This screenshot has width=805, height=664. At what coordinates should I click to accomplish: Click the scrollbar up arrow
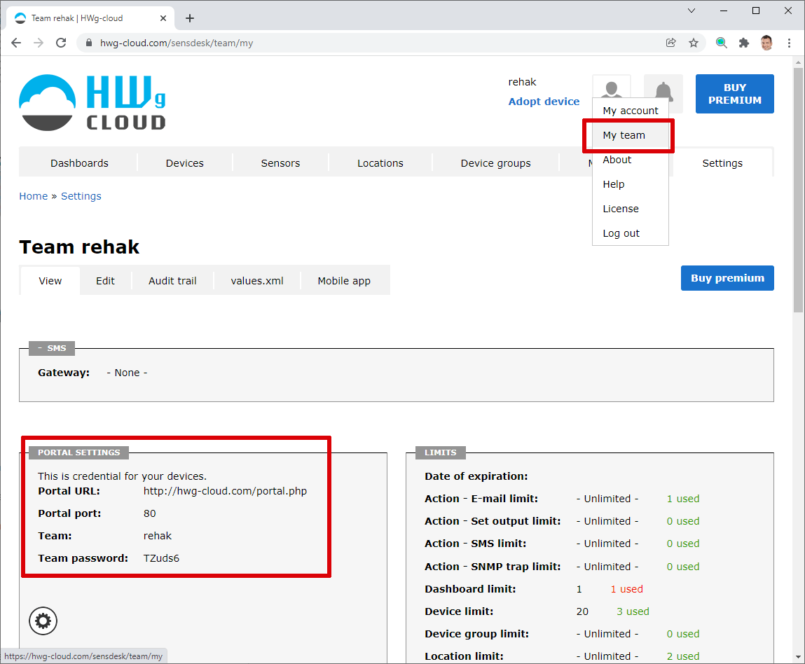[x=798, y=62]
